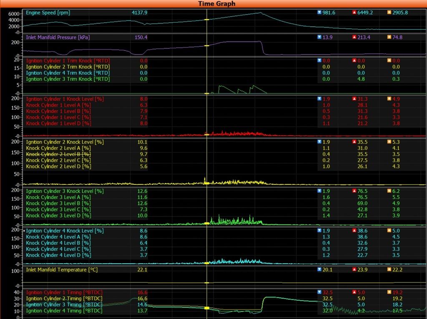This screenshot has width=427, height=319.
Task: Click cursor marker on Cylinder 3 knock graph
Action: (x=206, y=224)
